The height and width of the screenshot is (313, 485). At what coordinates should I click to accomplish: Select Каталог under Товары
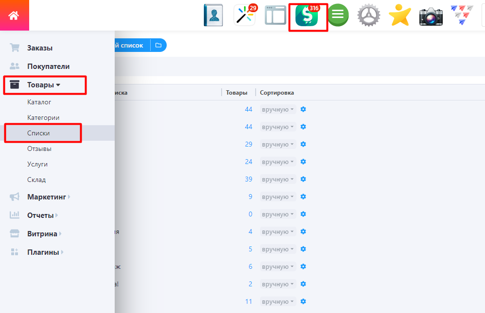click(39, 102)
